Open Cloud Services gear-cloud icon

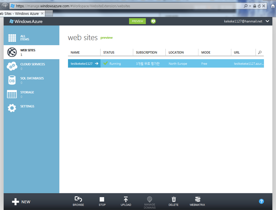tap(12, 66)
